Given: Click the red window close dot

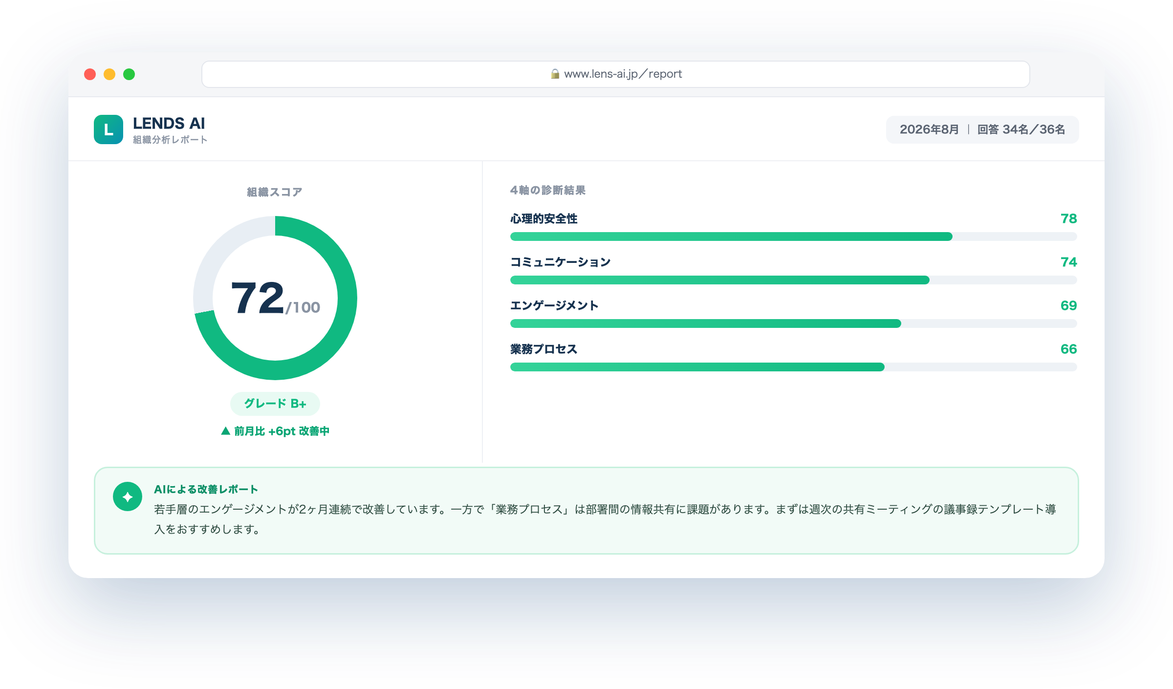Looking at the screenshot, I should [90, 74].
